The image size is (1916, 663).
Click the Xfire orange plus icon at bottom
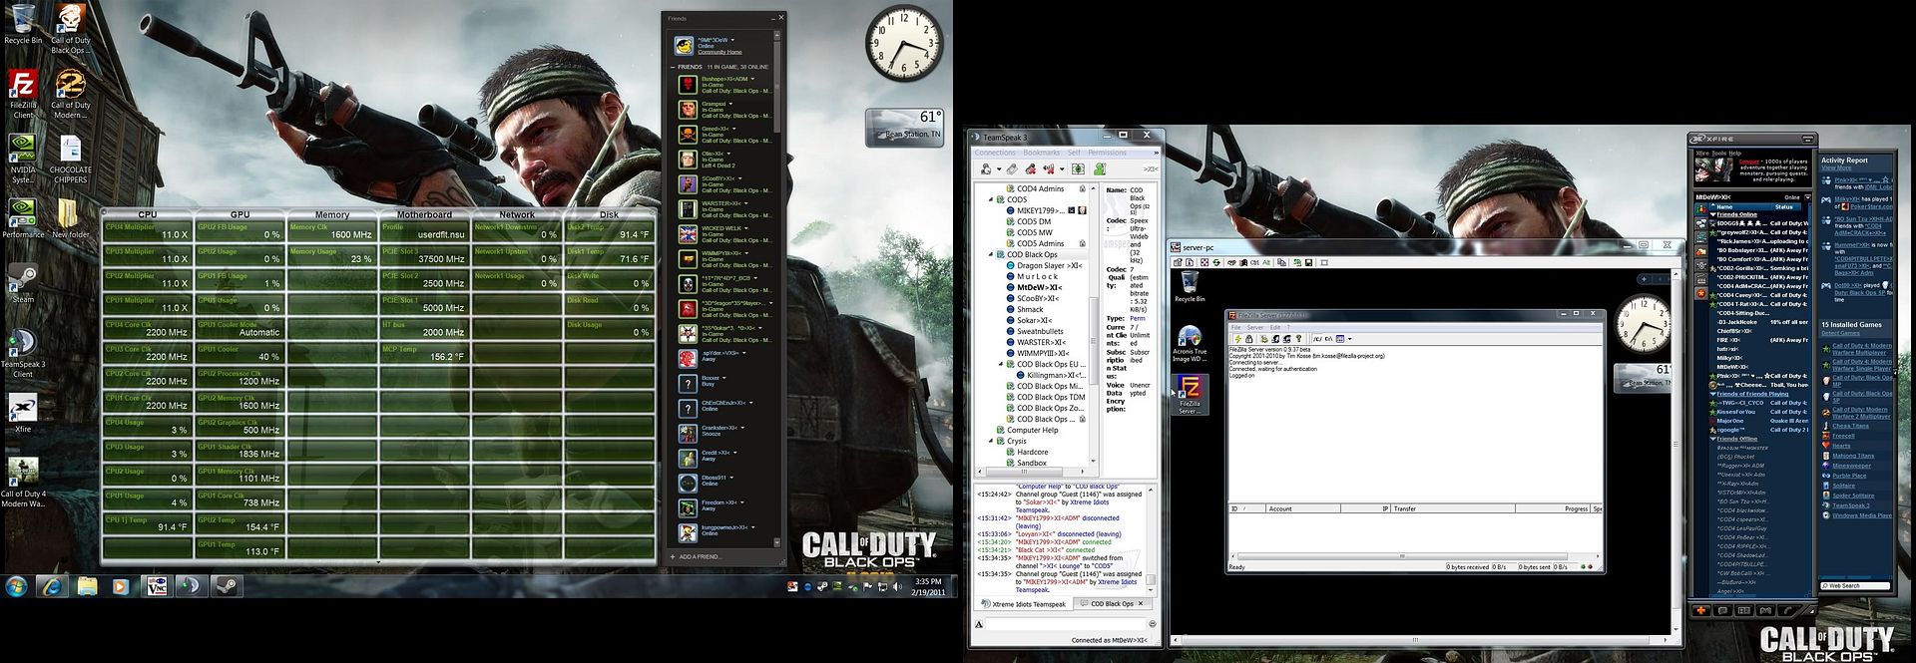1701,610
